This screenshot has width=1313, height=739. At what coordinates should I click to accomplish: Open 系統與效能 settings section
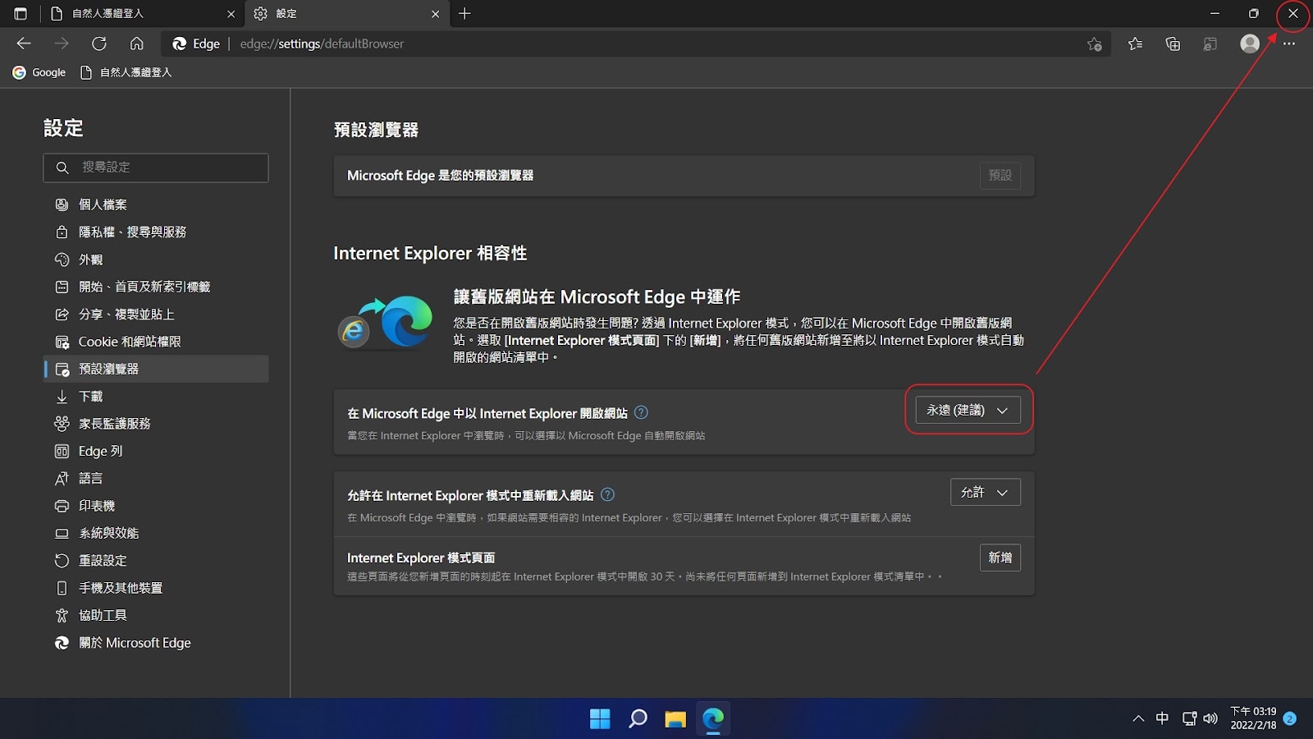click(x=156, y=533)
